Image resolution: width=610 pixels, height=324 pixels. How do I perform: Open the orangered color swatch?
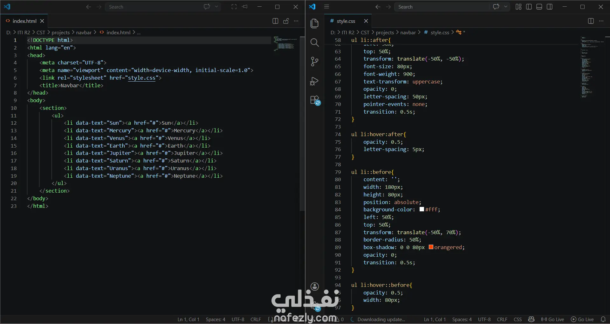pyautogui.click(x=431, y=247)
